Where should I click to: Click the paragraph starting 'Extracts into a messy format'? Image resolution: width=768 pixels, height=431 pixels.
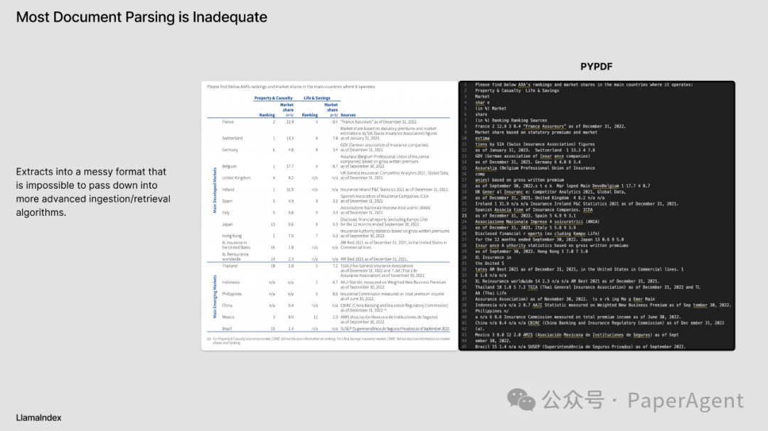coord(93,192)
